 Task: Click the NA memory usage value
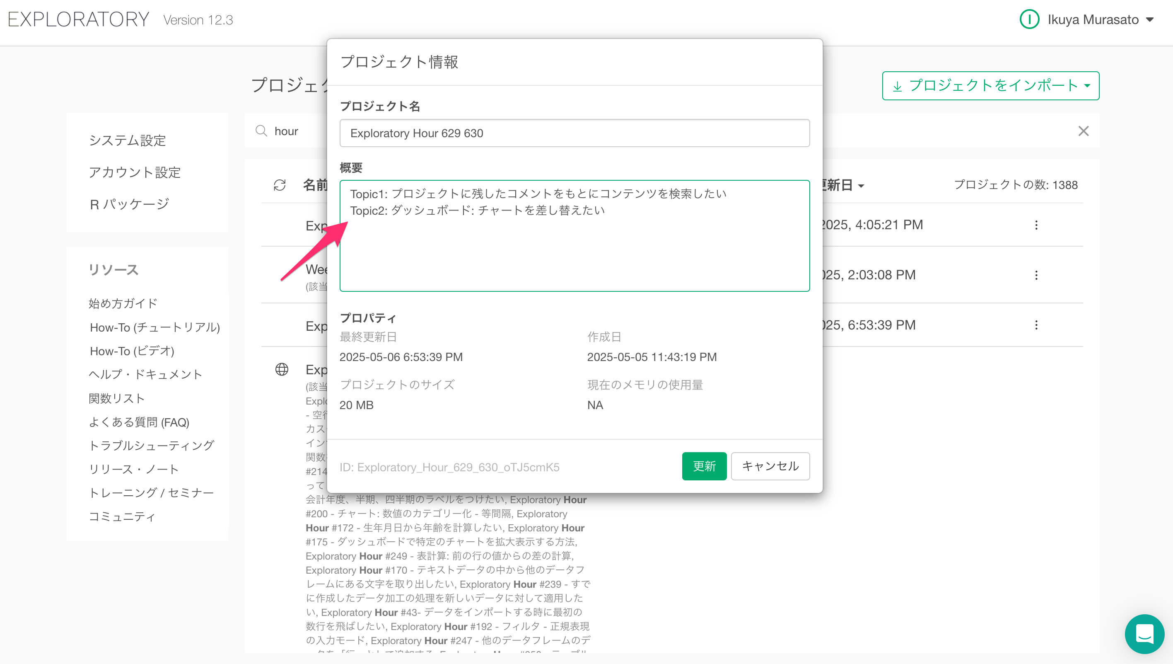click(595, 405)
